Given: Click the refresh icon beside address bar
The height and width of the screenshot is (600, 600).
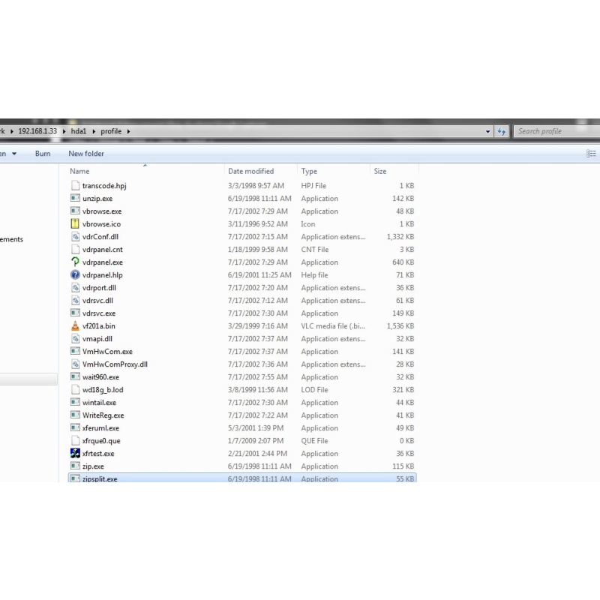Looking at the screenshot, I should click(502, 131).
